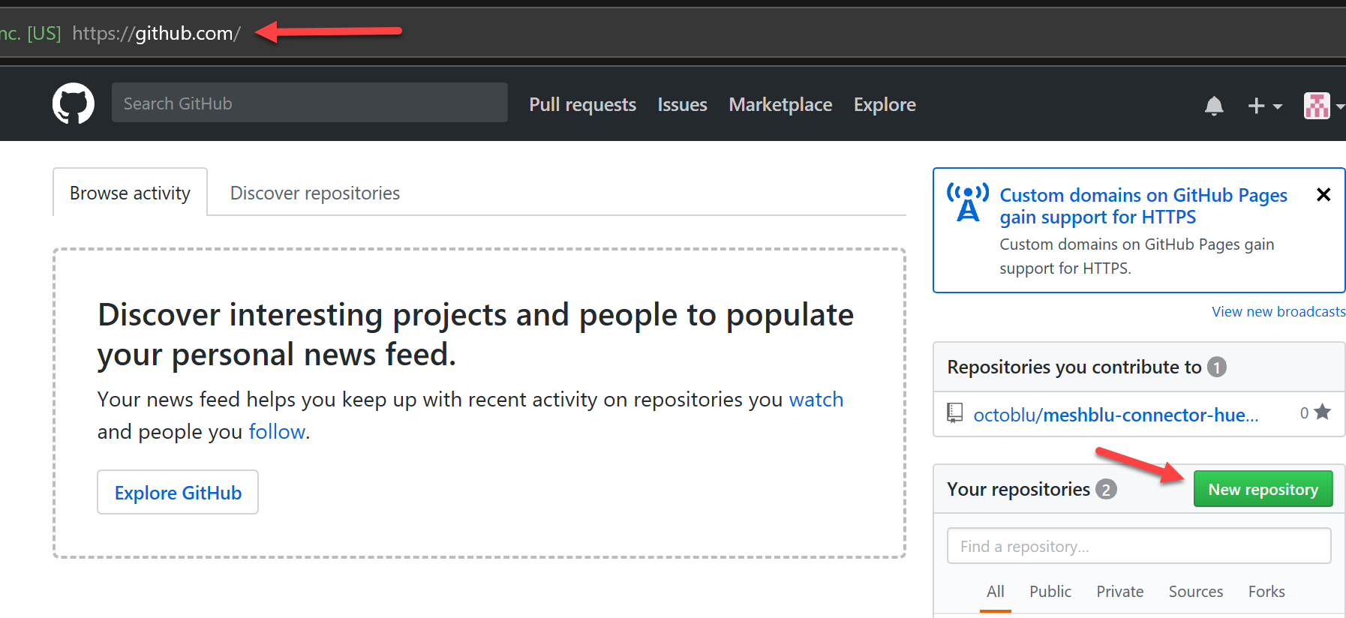The width and height of the screenshot is (1346, 618).
Task: Click the Your repositories count badge
Action: 1106,489
